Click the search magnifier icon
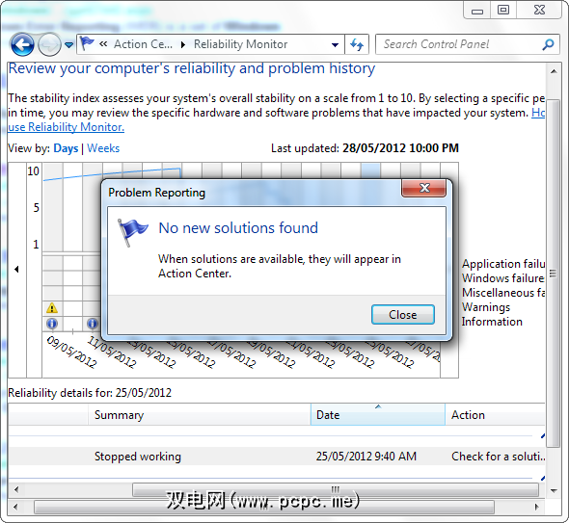The width and height of the screenshot is (569, 523). click(x=549, y=44)
